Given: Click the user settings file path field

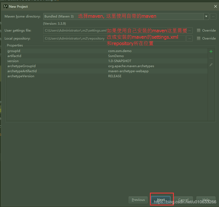Looking at the screenshot, I should click(114, 31).
